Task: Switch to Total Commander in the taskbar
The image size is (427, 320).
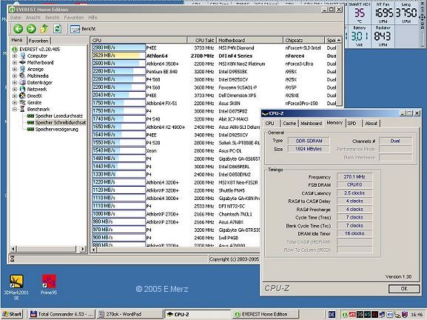Action: pyautogui.click(x=61, y=314)
